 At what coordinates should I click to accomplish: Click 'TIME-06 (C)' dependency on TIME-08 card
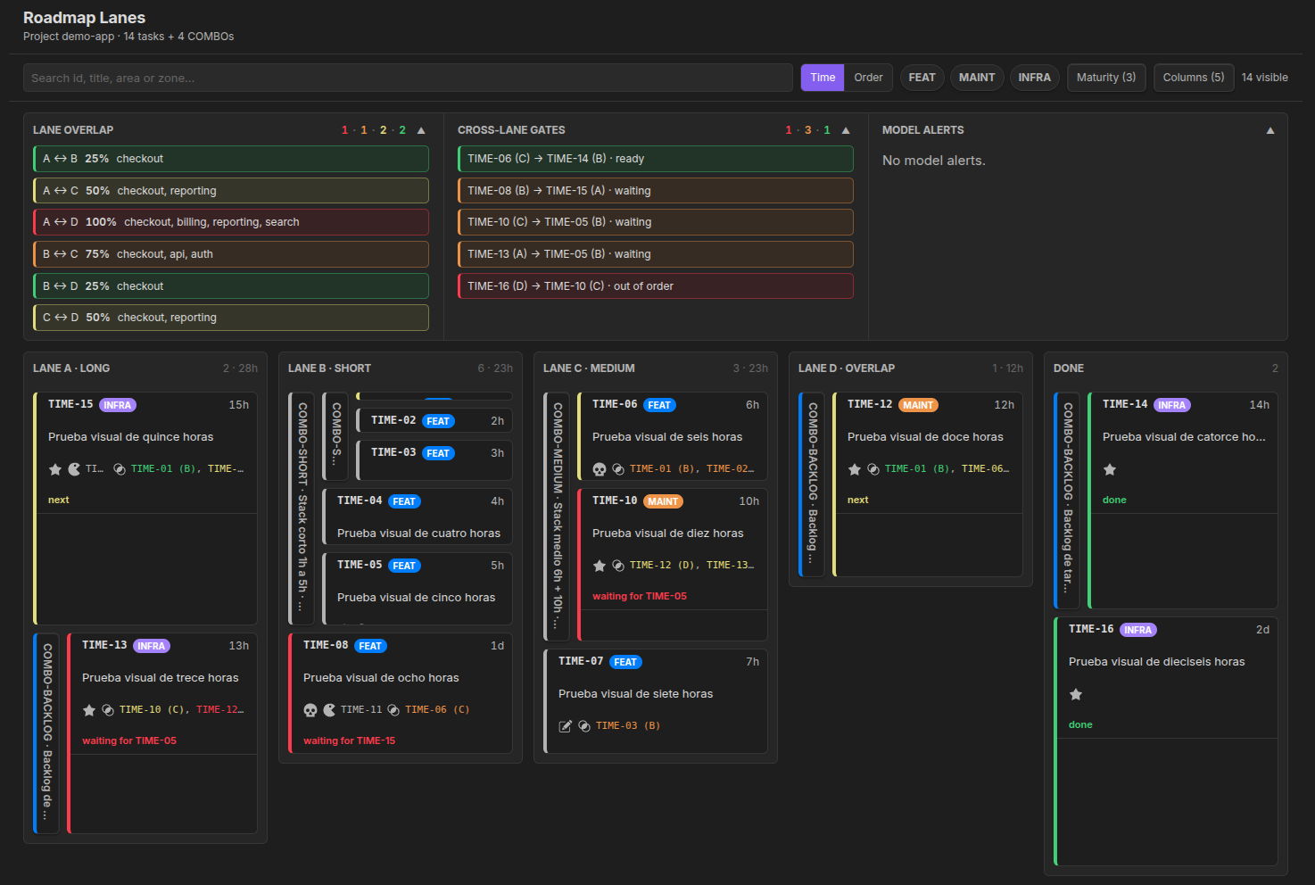[x=437, y=710]
